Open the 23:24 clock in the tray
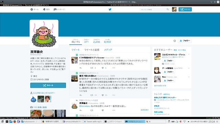Screen dimensions: 220x124 pyautogui.click(x=212, y=122)
